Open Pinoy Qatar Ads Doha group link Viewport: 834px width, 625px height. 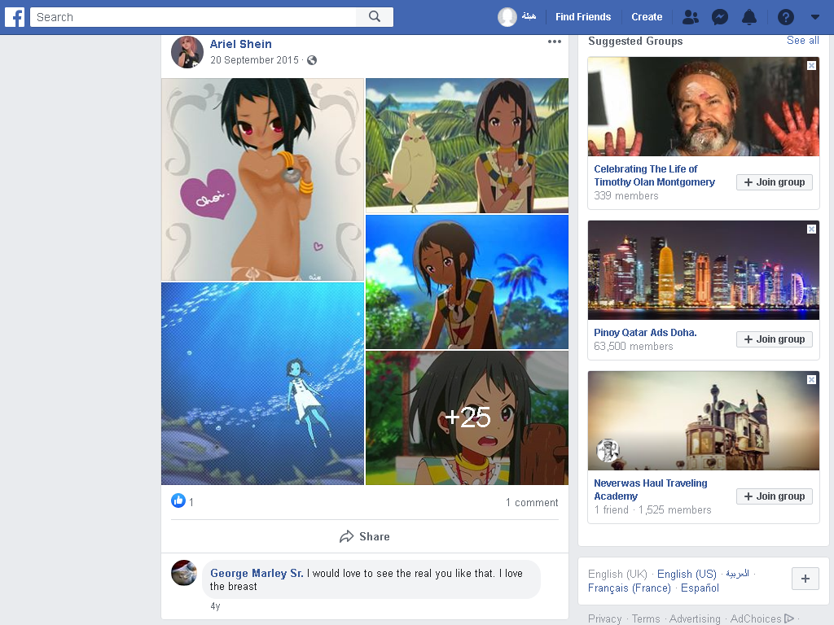[645, 333]
